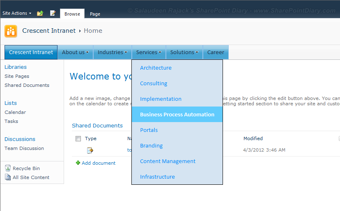Click the green plus Add document icon
The image size is (340, 211).
click(x=78, y=163)
